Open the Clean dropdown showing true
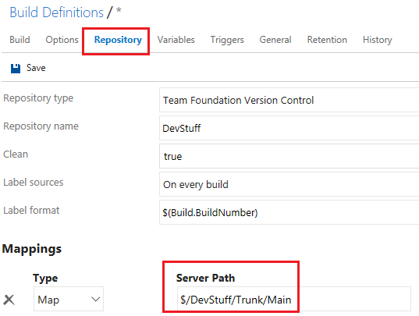Viewport: 419px width, 316px height. tap(289, 156)
